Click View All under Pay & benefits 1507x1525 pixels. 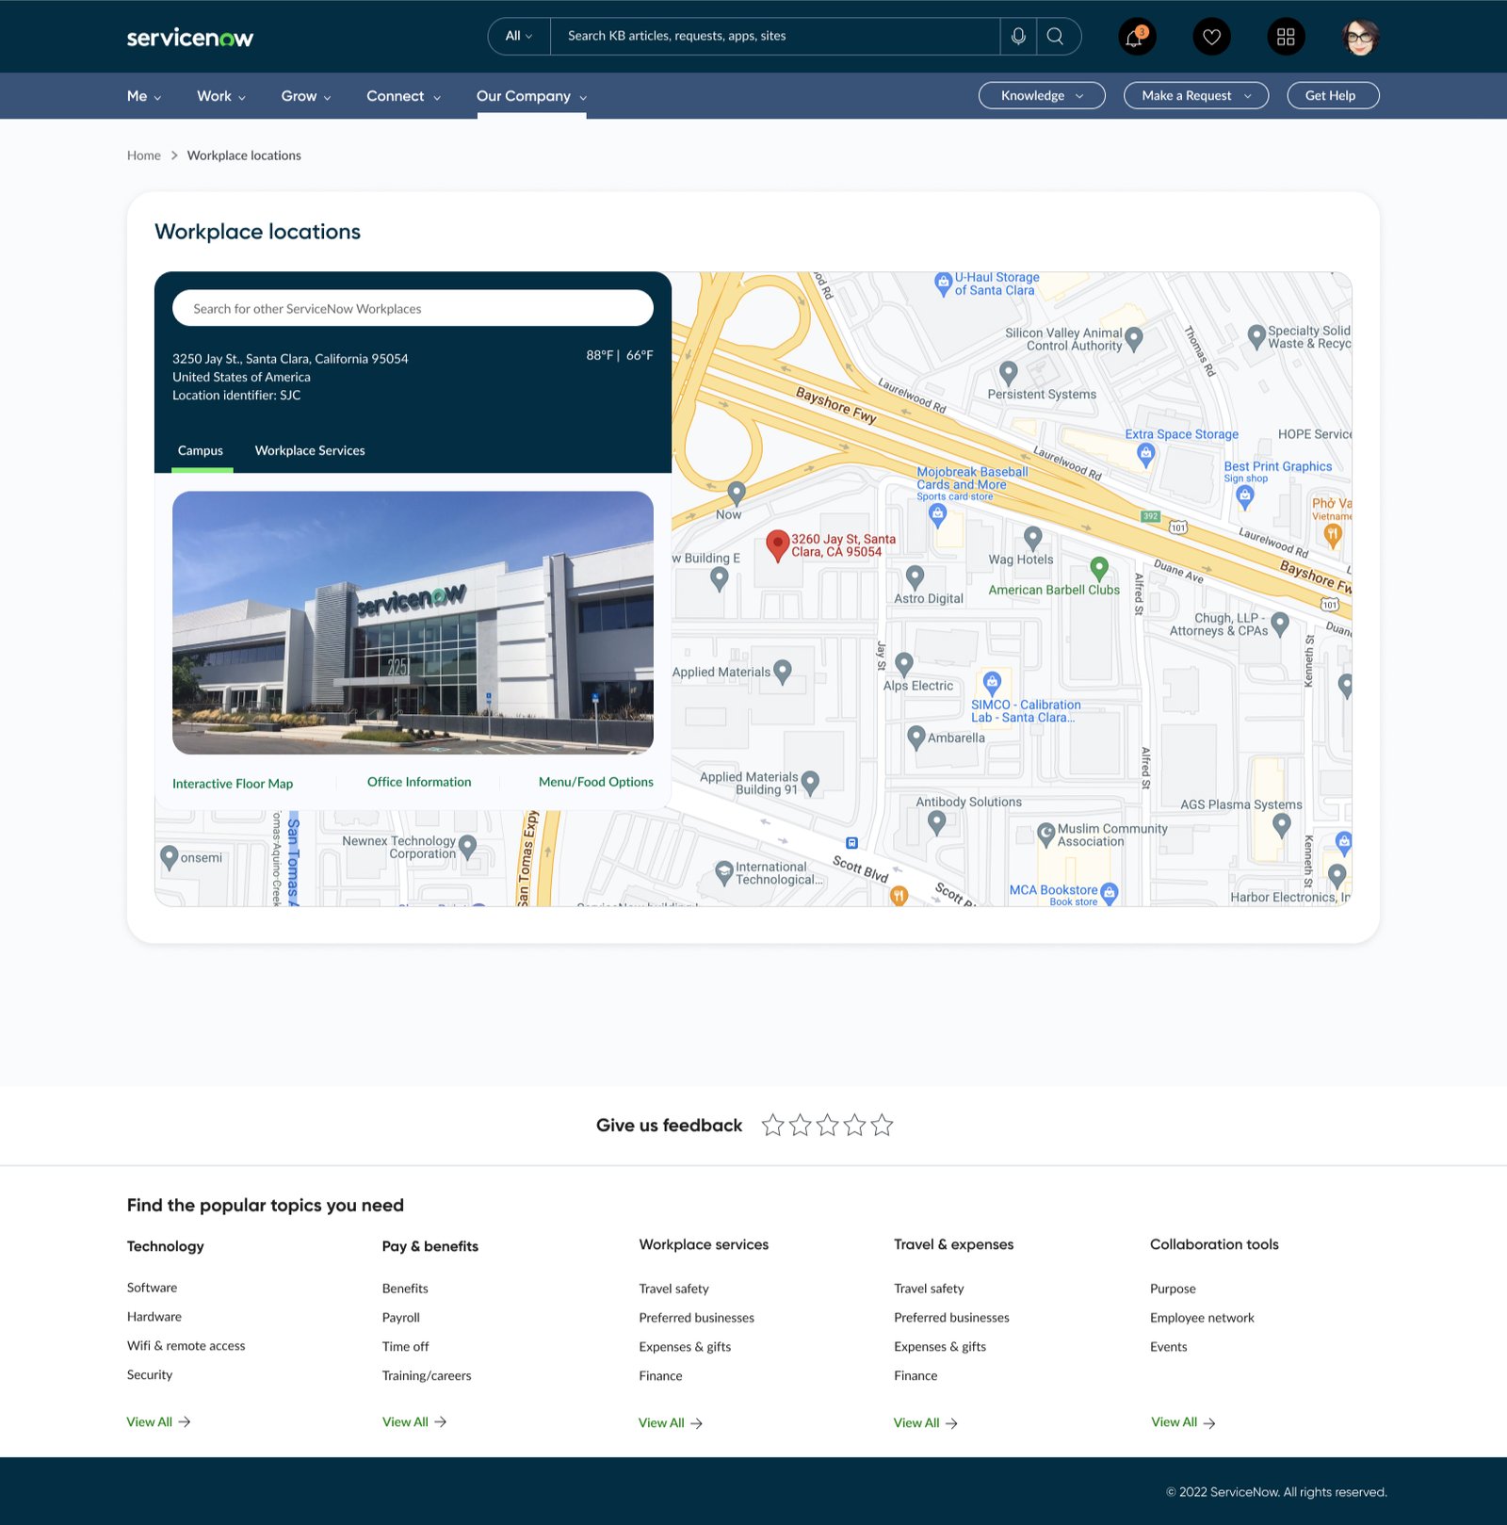tap(414, 1421)
